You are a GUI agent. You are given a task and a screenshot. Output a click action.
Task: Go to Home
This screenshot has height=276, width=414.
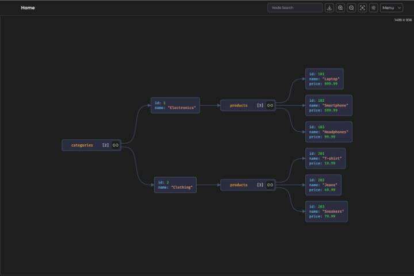tap(28, 8)
